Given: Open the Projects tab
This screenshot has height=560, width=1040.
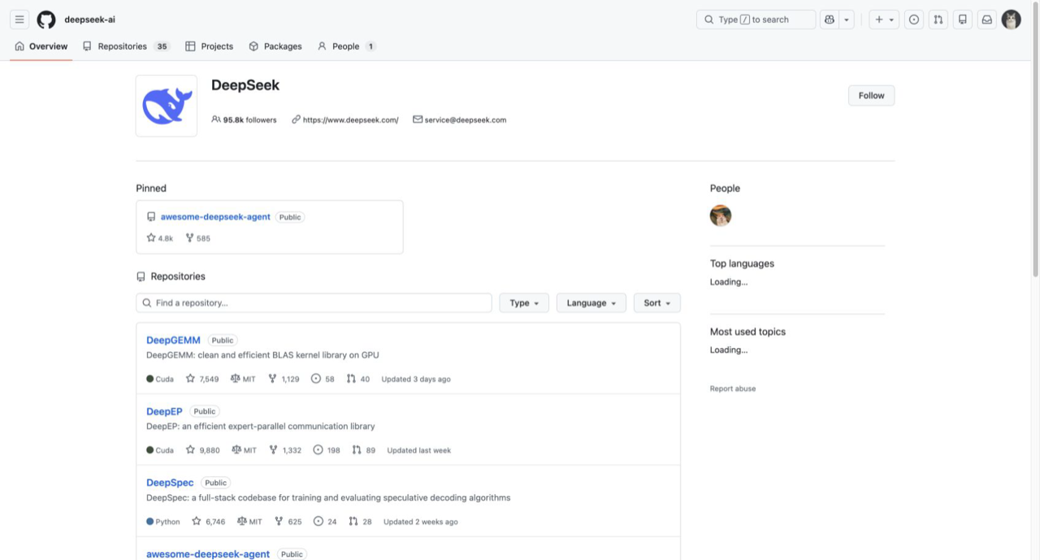Looking at the screenshot, I should coord(210,46).
